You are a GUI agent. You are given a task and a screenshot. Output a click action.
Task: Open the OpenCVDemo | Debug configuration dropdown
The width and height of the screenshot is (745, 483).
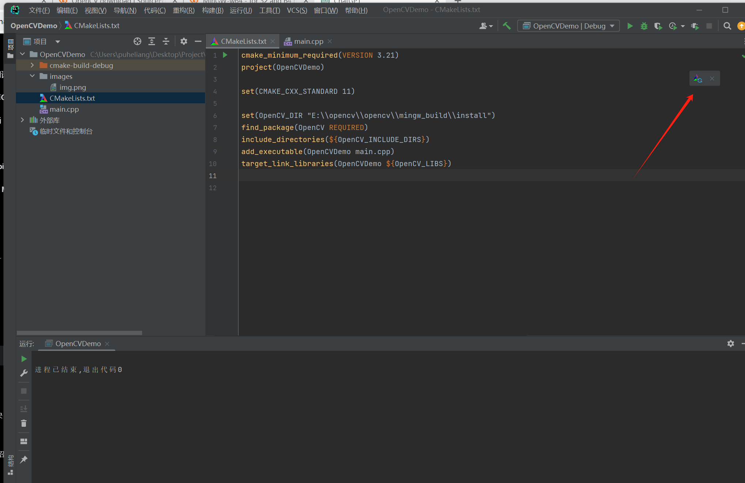tap(568, 26)
